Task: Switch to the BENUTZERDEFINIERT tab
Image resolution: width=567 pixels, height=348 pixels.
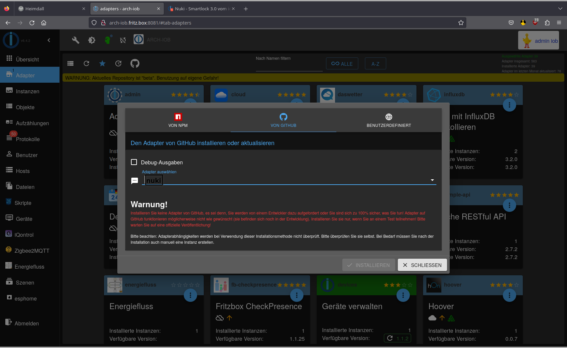Action: tap(389, 120)
